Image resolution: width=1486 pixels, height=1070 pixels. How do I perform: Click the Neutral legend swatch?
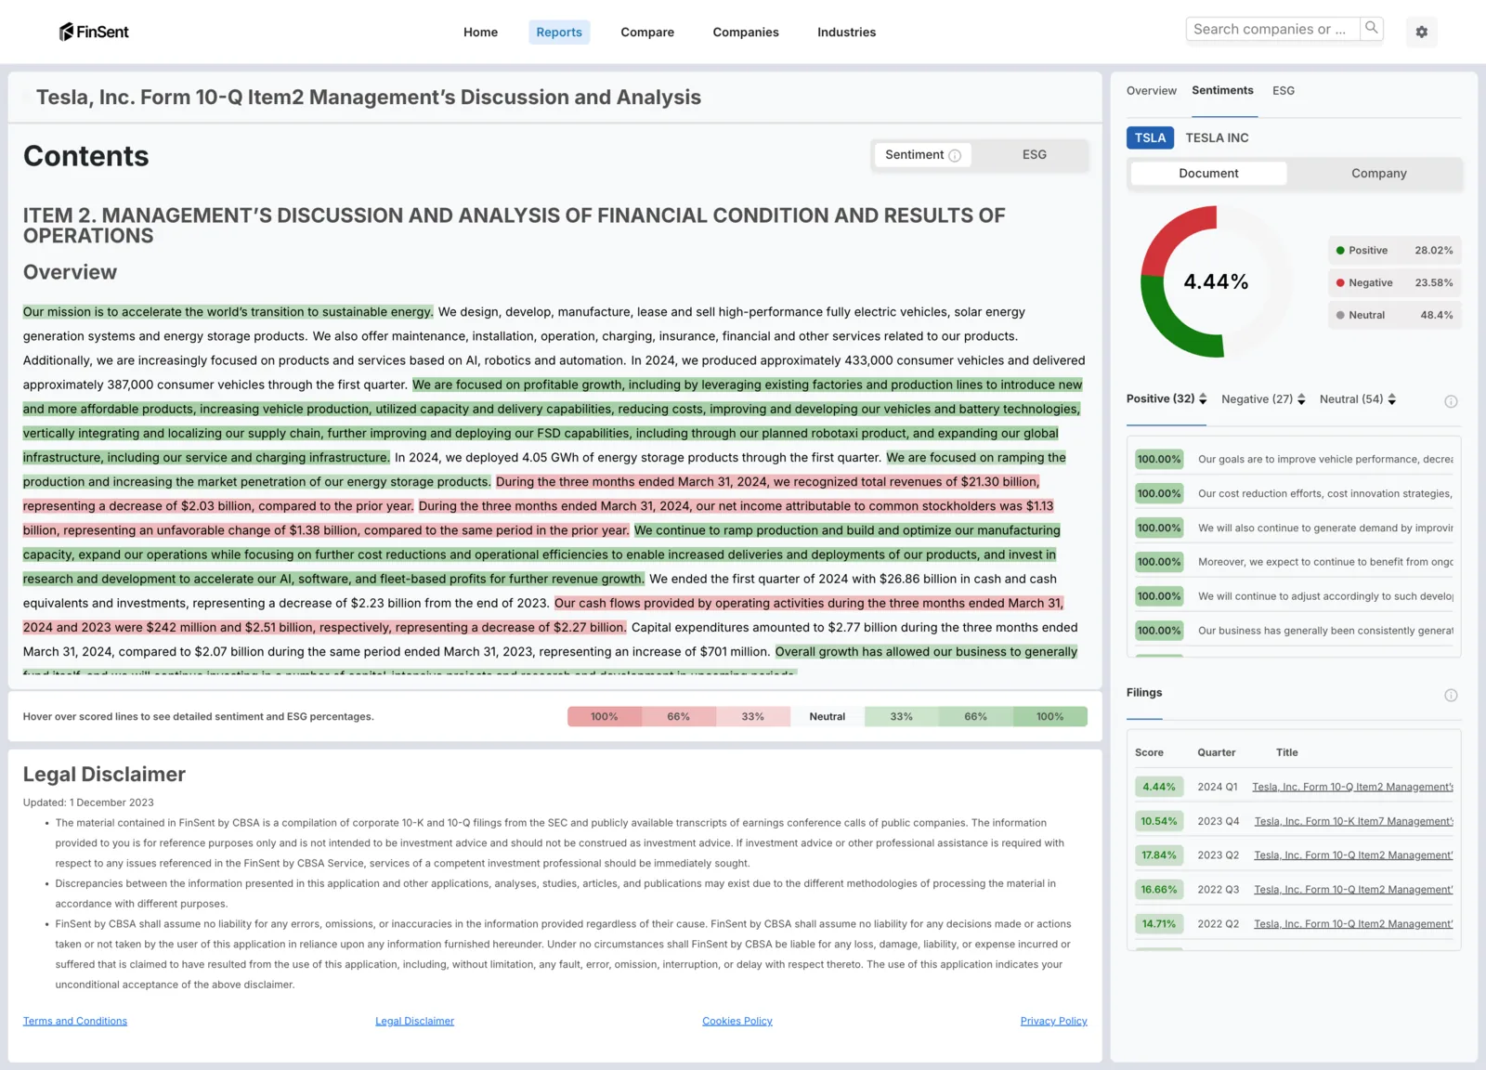(x=828, y=717)
